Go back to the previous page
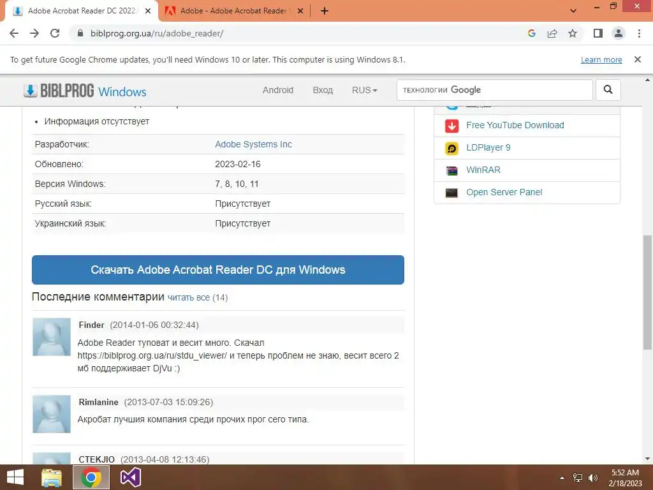 (x=14, y=33)
